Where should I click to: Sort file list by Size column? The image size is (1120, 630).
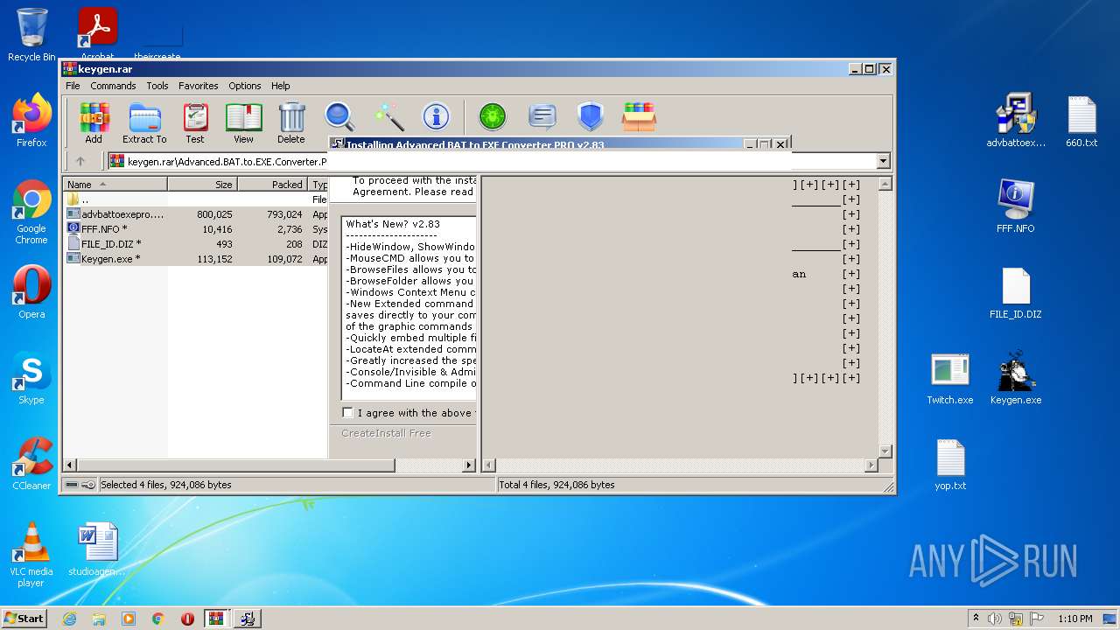(x=202, y=185)
